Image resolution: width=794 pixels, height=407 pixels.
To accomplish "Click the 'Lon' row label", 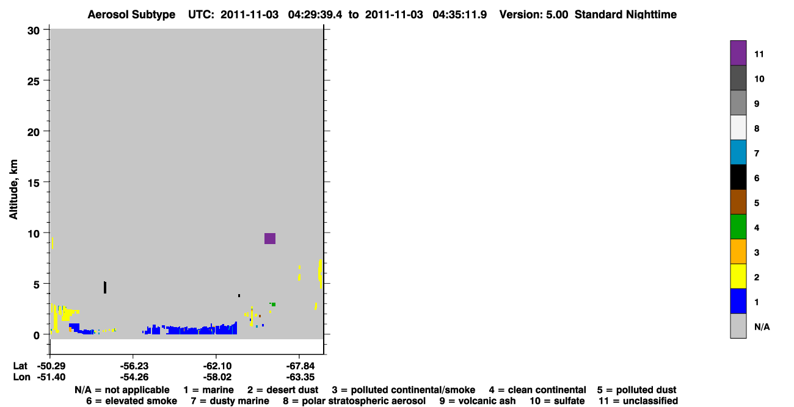I will click(21, 377).
